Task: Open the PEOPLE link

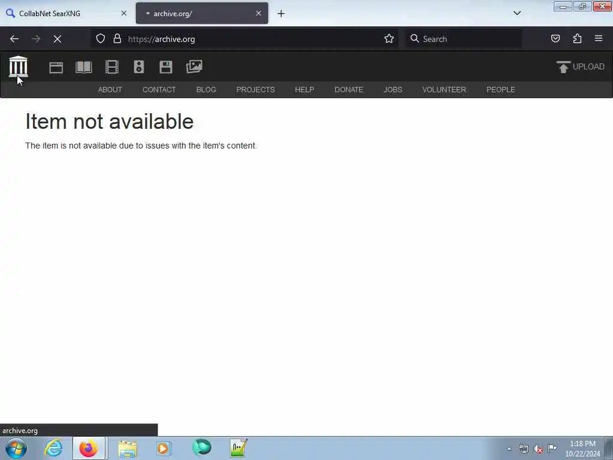Action: point(500,90)
